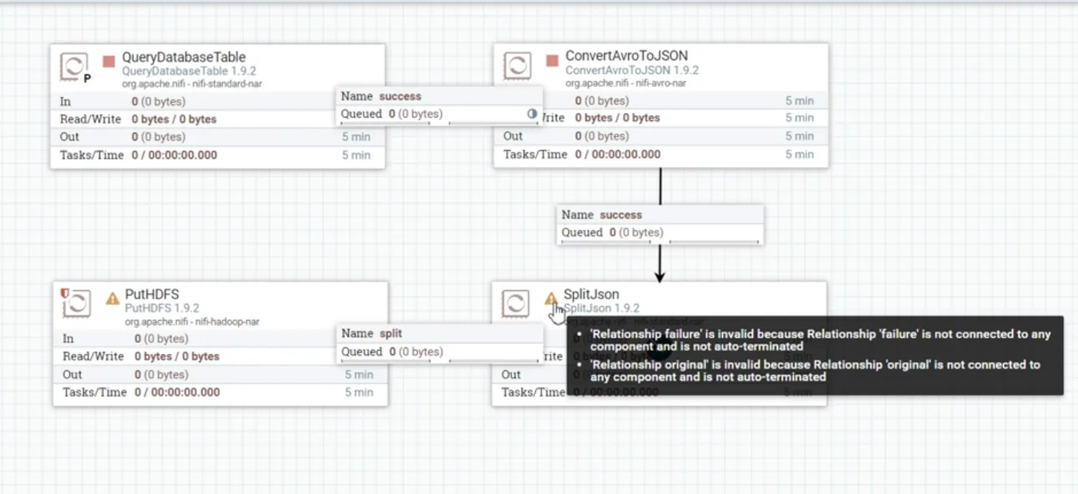Click the Queued row of the vertical success connection
Image resolution: width=1078 pixels, height=494 pixels.
coord(660,232)
